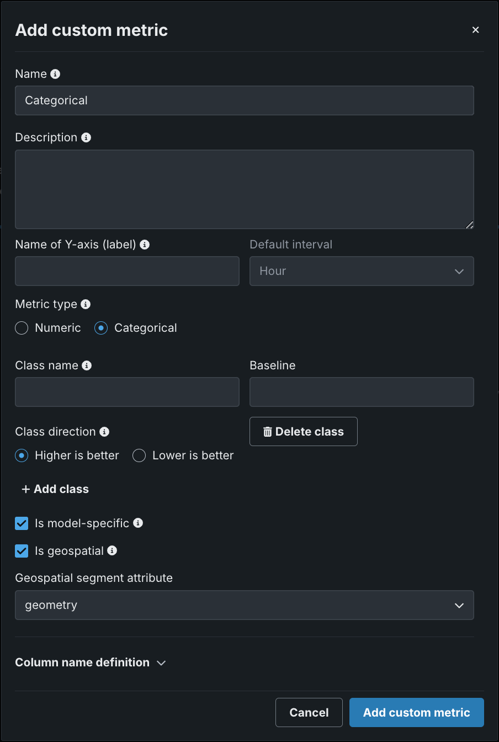
Task: Click the Is model-specific info icon
Action: [x=138, y=523]
